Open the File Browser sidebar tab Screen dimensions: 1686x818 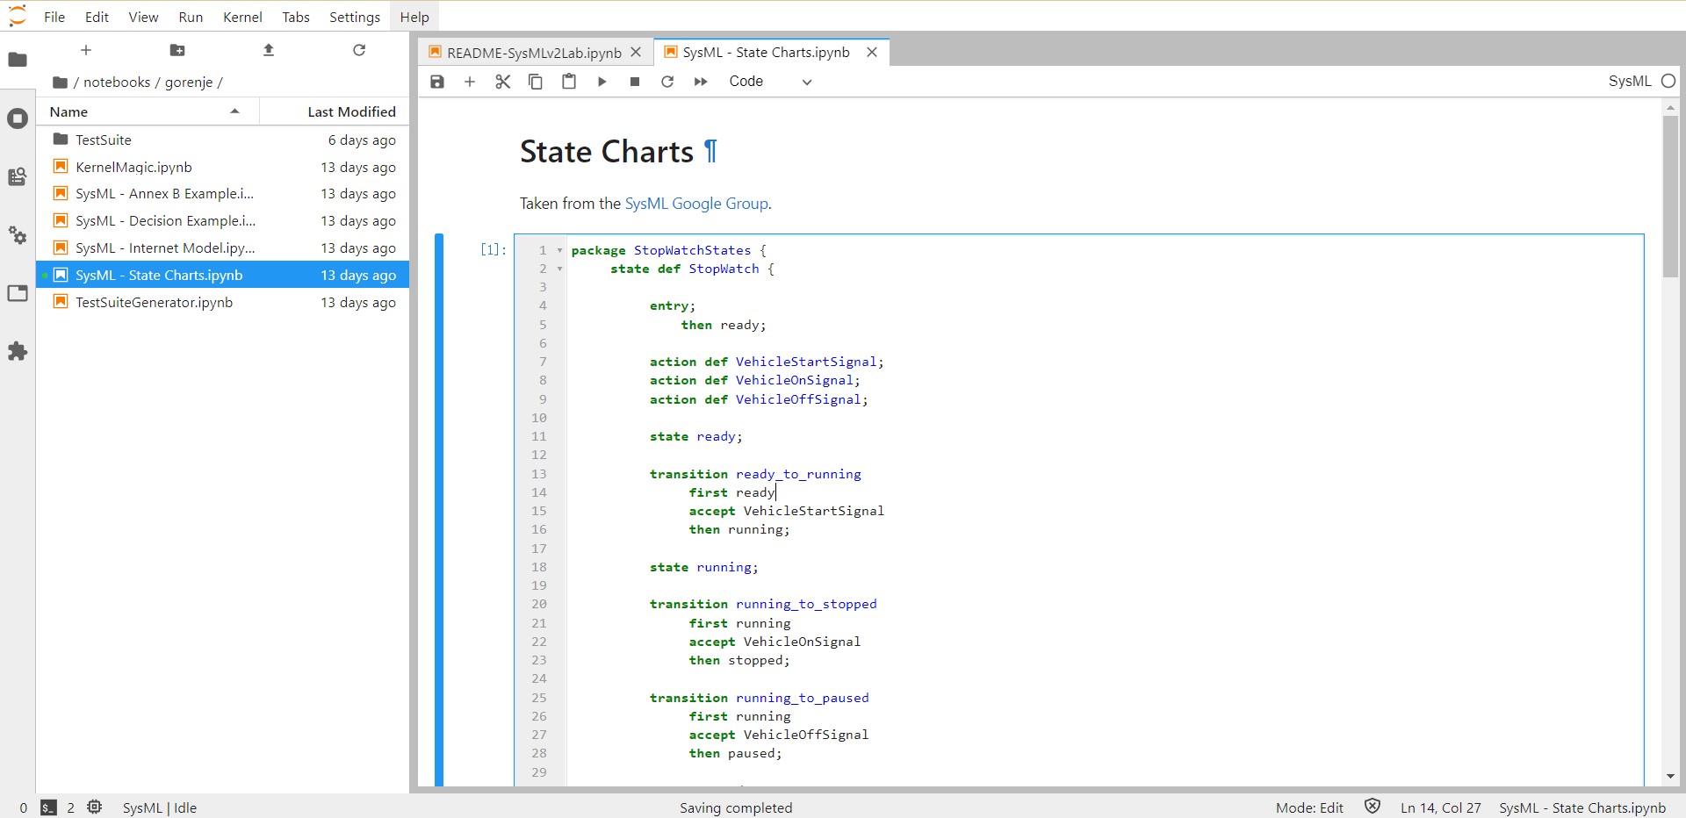(18, 60)
